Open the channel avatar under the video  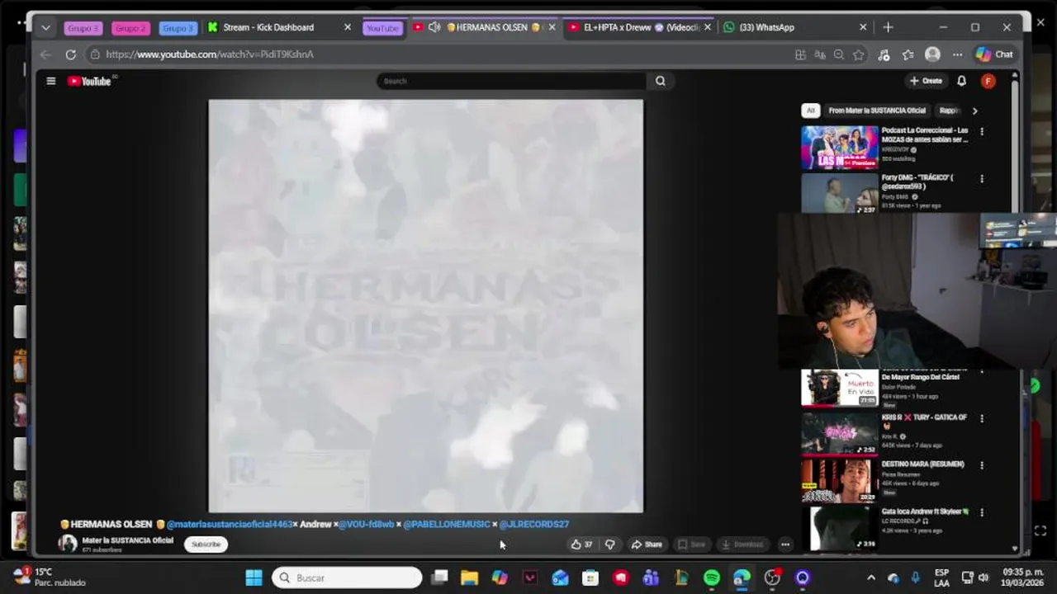[x=68, y=544]
